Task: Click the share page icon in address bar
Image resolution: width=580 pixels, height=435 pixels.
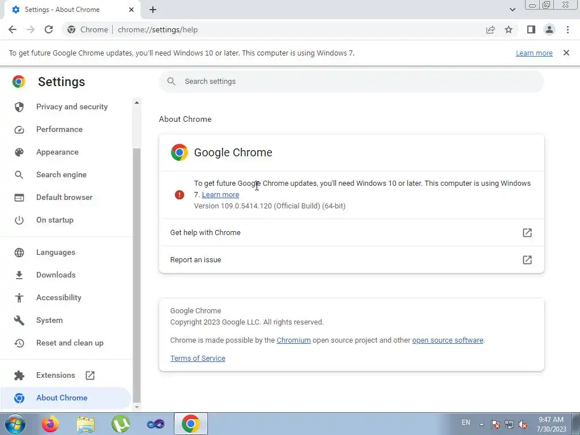Action: pyautogui.click(x=491, y=29)
